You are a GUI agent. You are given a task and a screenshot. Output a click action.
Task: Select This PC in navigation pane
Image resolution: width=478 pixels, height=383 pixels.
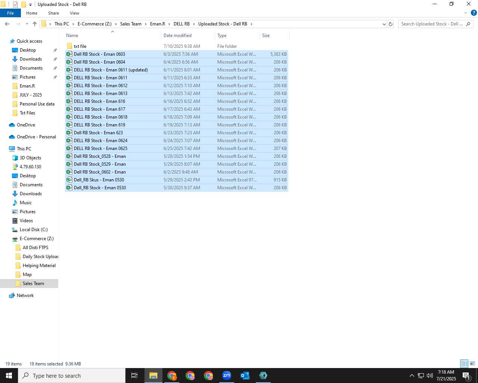coord(24,149)
